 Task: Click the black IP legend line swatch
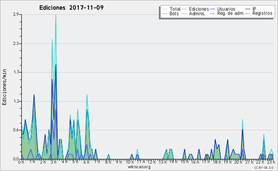point(248,9)
